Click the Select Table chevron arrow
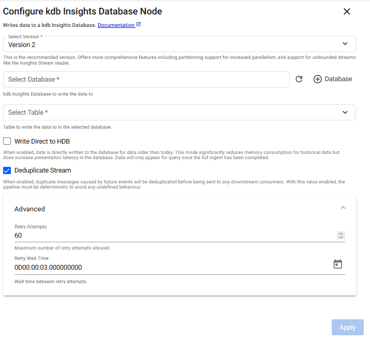Viewport: 370px width, 342px height. click(x=345, y=113)
